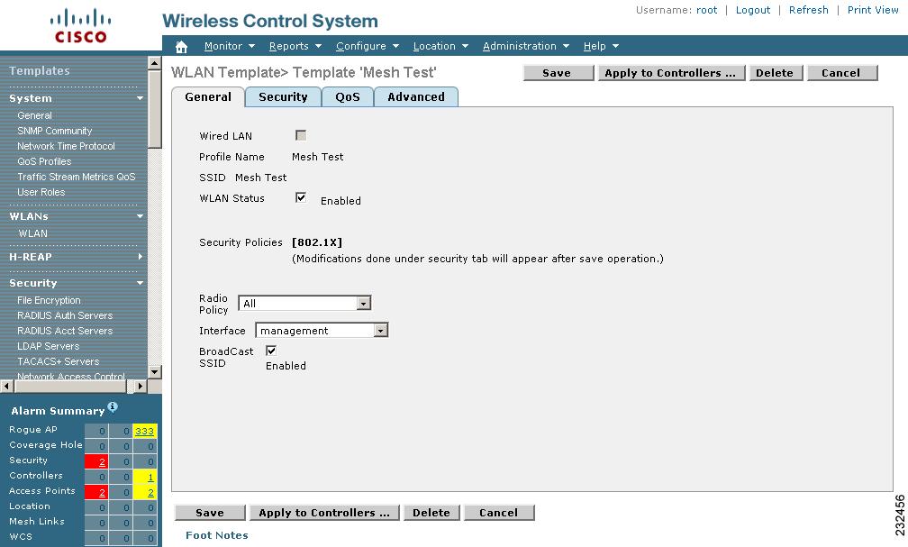Collapse the Security section in sidebar
Image resolution: width=908 pixels, height=547 pixels.
140,283
